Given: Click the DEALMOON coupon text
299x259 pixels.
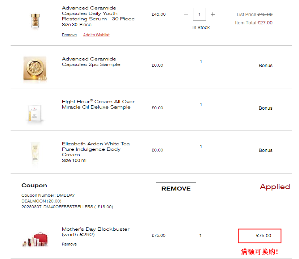Looking at the screenshot, I should 39,200.
